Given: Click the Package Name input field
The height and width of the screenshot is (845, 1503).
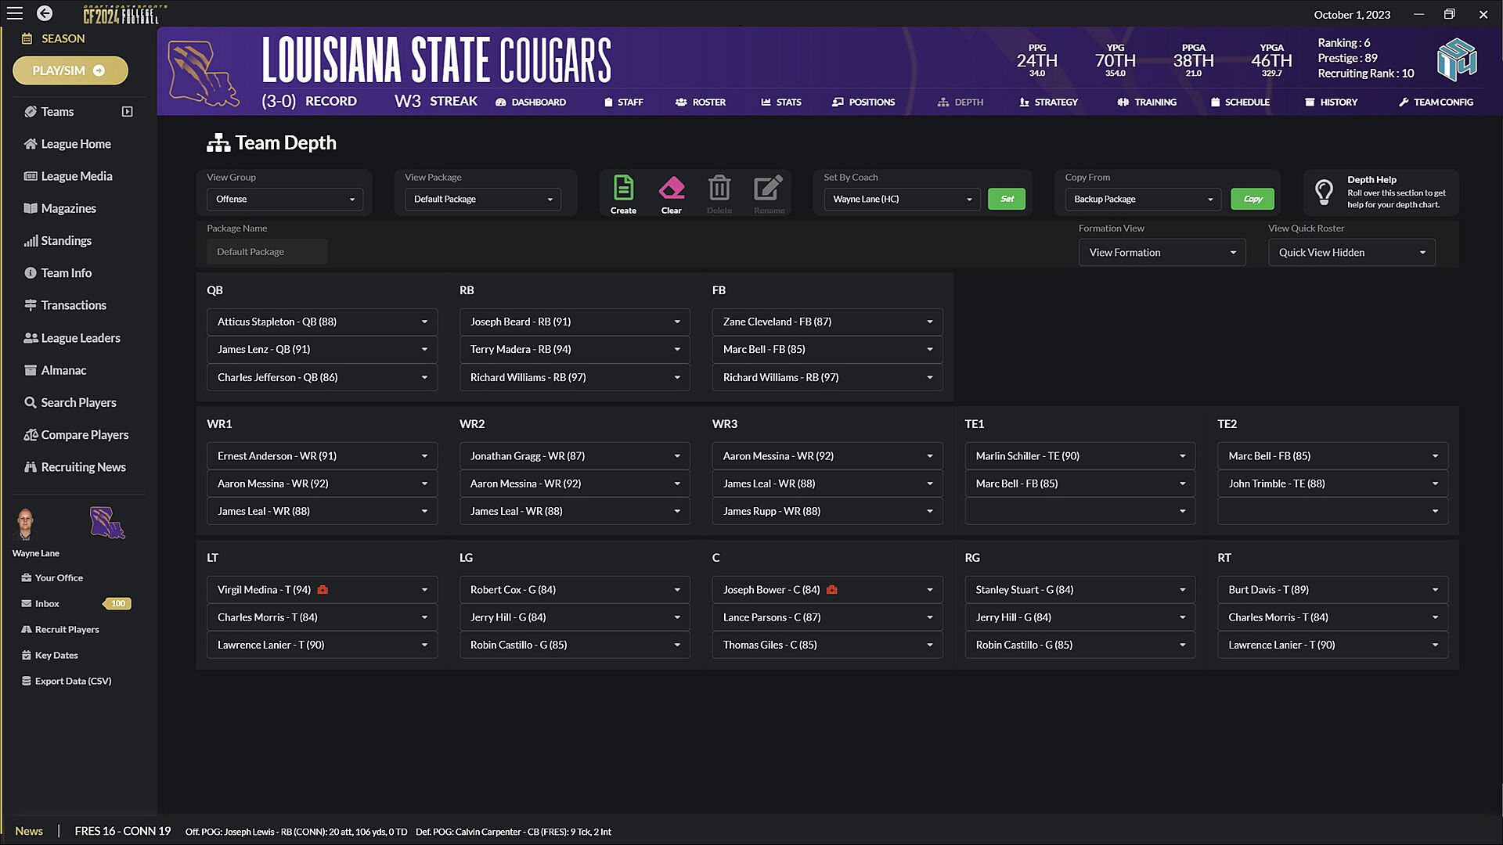Looking at the screenshot, I should (x=267, y=252).
